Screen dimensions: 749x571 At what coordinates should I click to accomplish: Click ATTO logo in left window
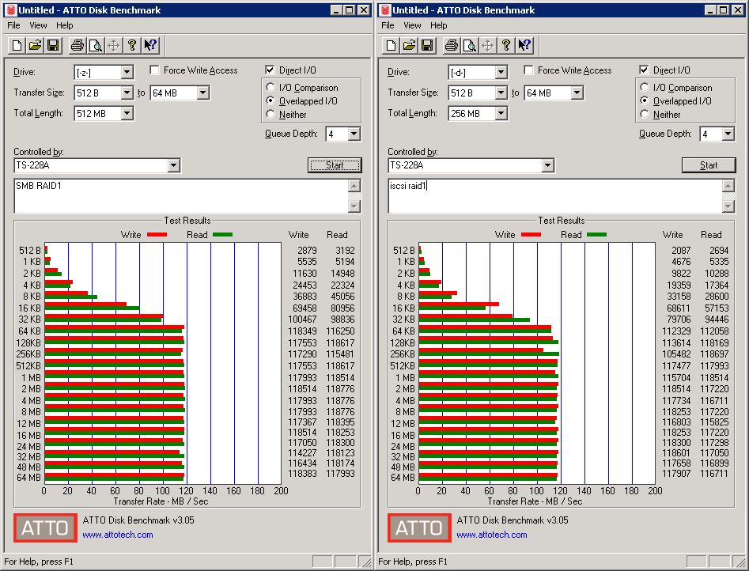[45, 528]
